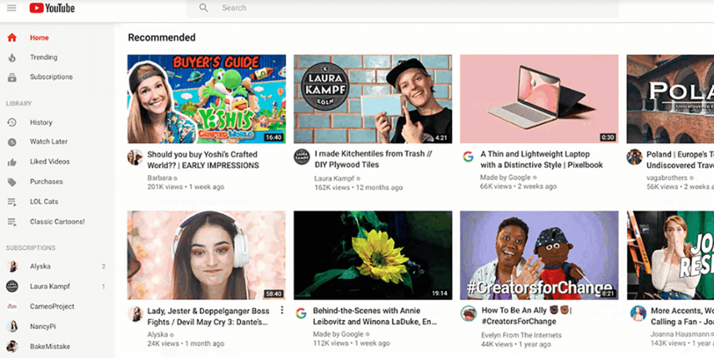Click Laura Kampf avatar in subscriptions
This screenshot has height=358, width=714.
(12, 287)
